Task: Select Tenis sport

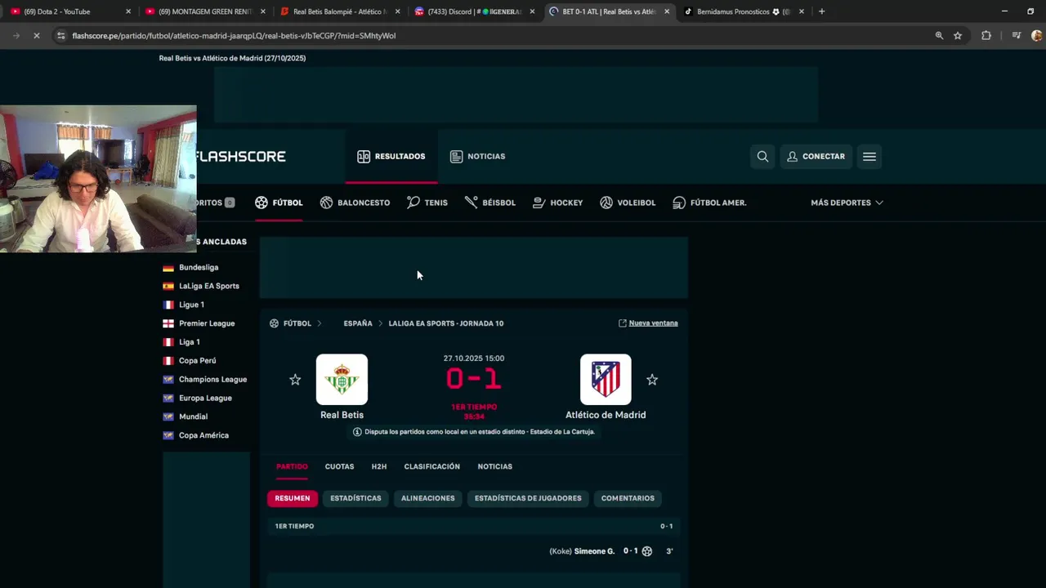Action: [x=427, y=203]
